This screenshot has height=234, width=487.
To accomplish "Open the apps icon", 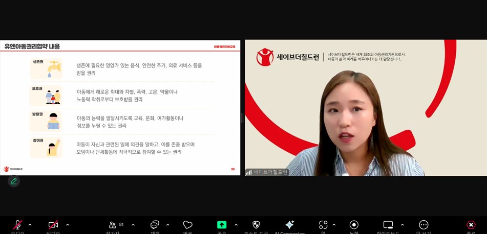I will (x=323, y=225).
